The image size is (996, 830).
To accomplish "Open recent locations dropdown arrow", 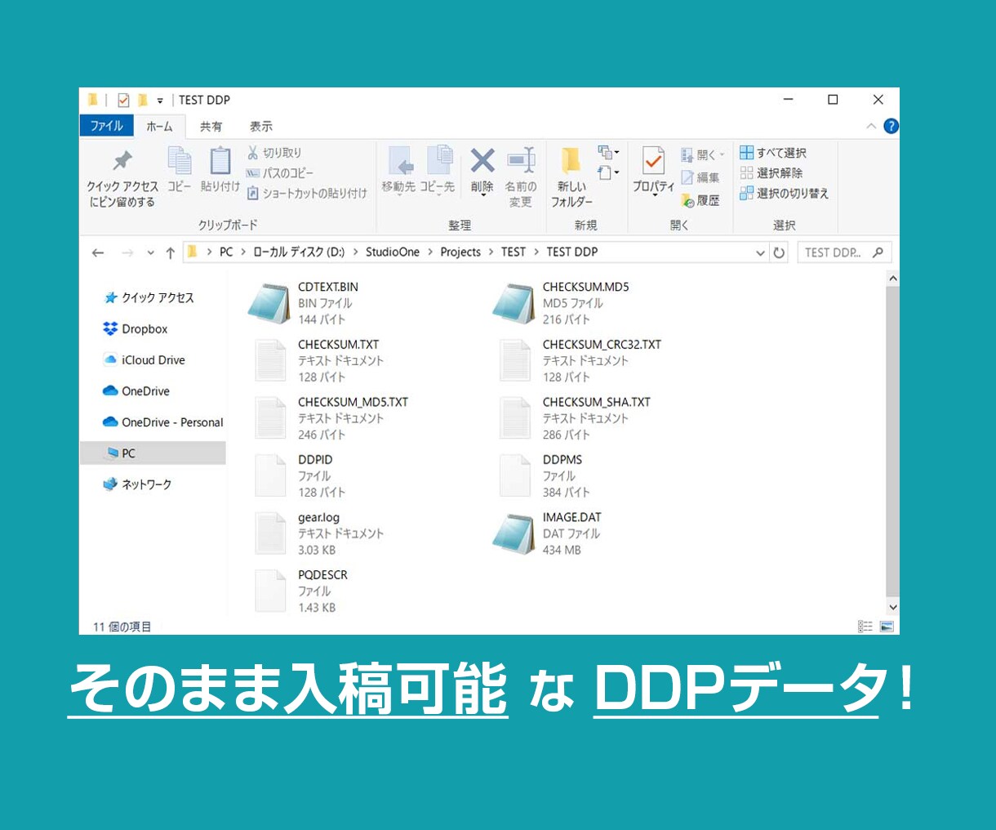I will 150,252.
